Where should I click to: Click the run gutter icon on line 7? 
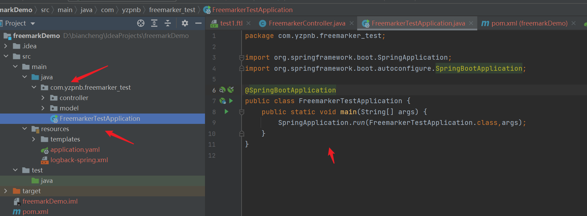[x=231, y=101]
